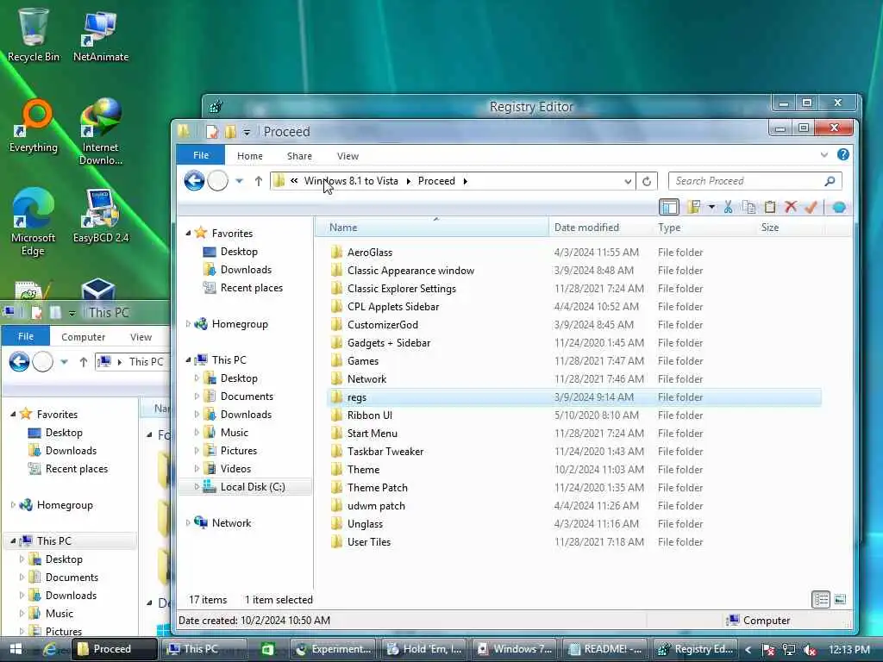Click the Quick Access properties icon in Proceed title bar
Viewport: 883px width, 662px height.
click(x=212, y=132)
